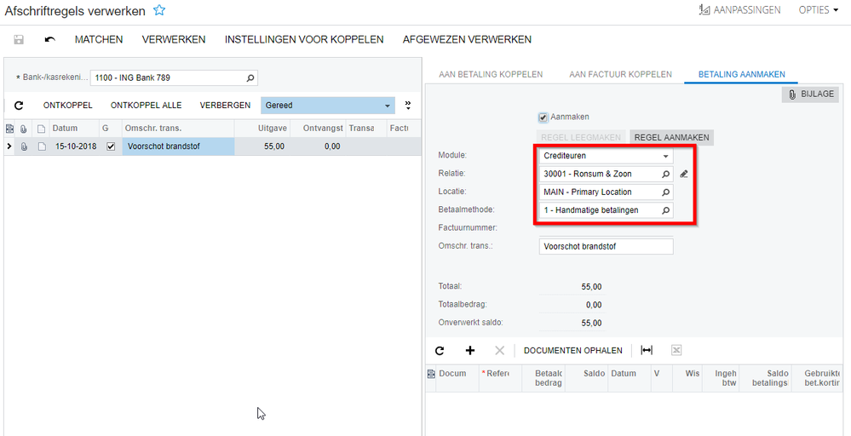Screen dimensions: 851x436
Task: Add Afschriftregels verwerken to favorites star
Action: tap(158, 9)
